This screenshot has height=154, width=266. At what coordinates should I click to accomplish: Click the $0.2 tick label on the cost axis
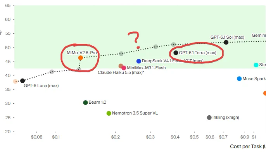[116, 137]
